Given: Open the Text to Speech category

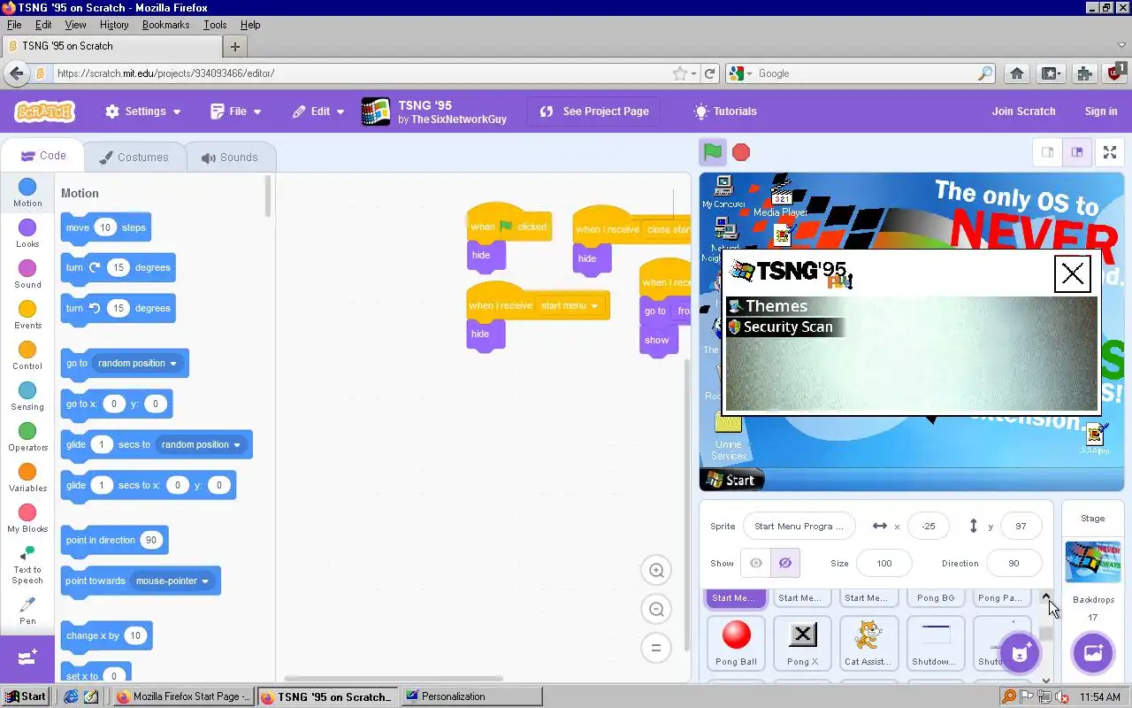Looking at the screenshot, I should 27,565.
